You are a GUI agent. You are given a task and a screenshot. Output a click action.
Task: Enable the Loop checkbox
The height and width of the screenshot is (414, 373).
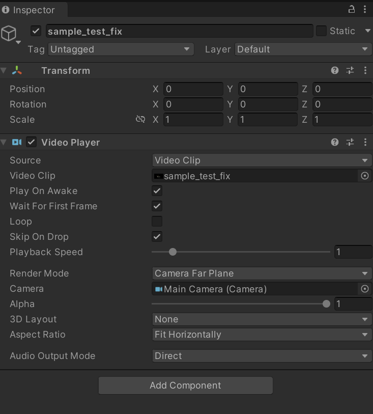pyautogui.click(x=157, y=221)
